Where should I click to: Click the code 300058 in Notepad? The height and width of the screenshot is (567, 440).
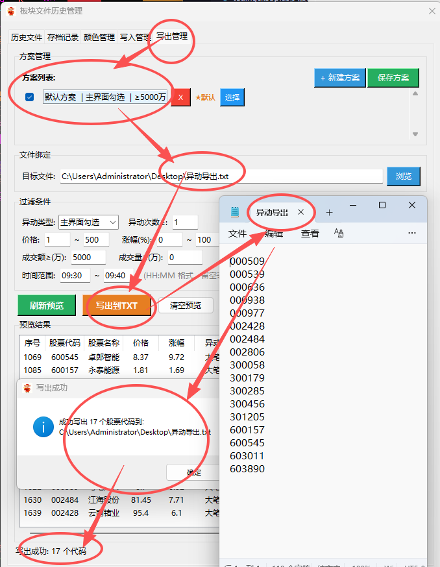[247, 365]
